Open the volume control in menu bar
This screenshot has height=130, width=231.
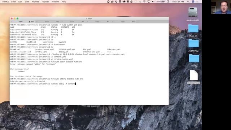pyautogui.click(x=153, y=1)
